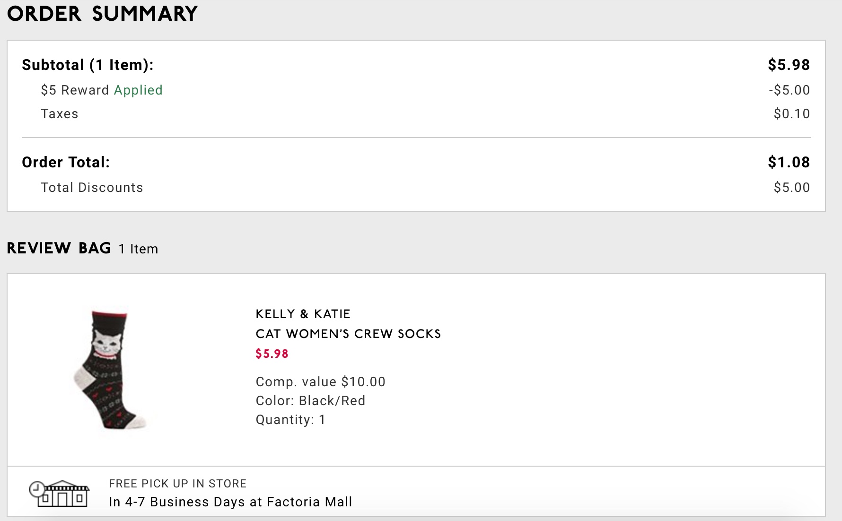Click the Total Discounts label
Viewport: 842px width, 521px height.
pos(92,188)
